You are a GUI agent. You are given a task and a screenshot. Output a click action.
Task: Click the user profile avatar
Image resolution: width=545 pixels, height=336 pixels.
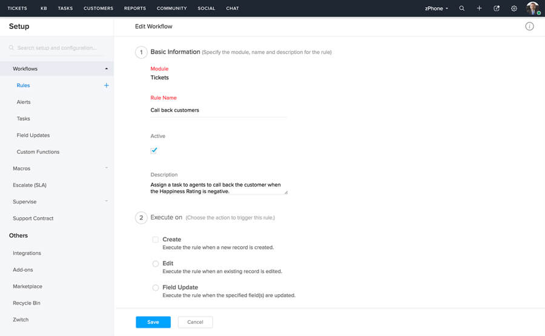tap(532, 8)
